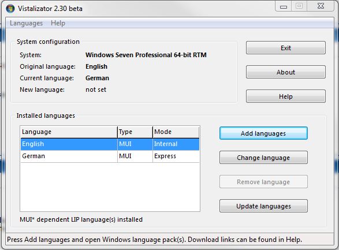Click Add languages button
The height and width of the screenshot is (250, 339).
[263, 133]
